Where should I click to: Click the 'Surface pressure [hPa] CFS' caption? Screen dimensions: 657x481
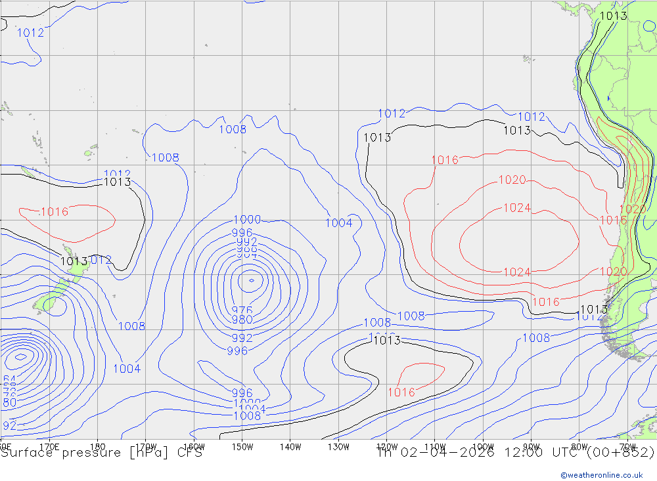pyautogui.click(x=101, y=453)
